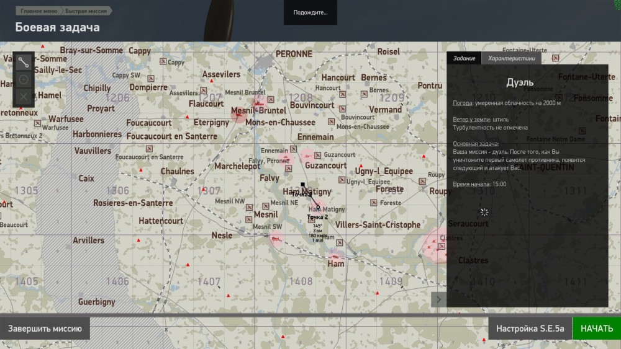Click the X clear-markings map tool
The image size is (621, 349).
point(24,97)
